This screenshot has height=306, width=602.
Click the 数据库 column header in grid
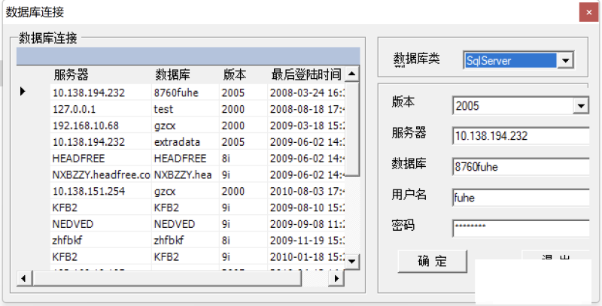pos(172,75)
